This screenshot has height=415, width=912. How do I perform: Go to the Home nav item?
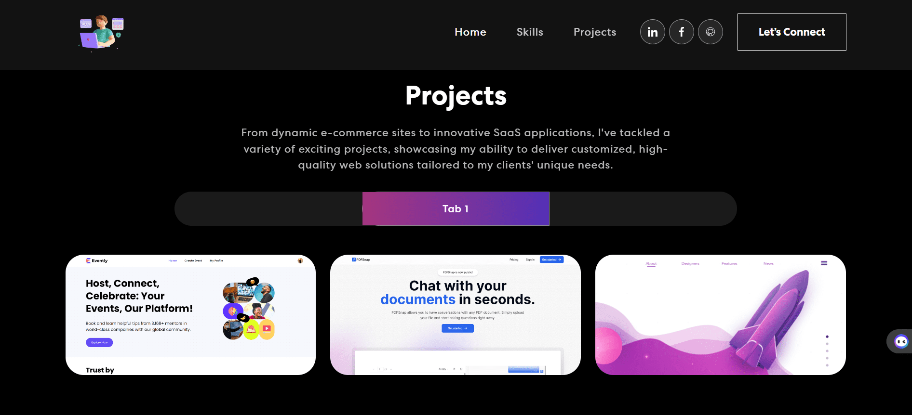(x=470, y=32)
